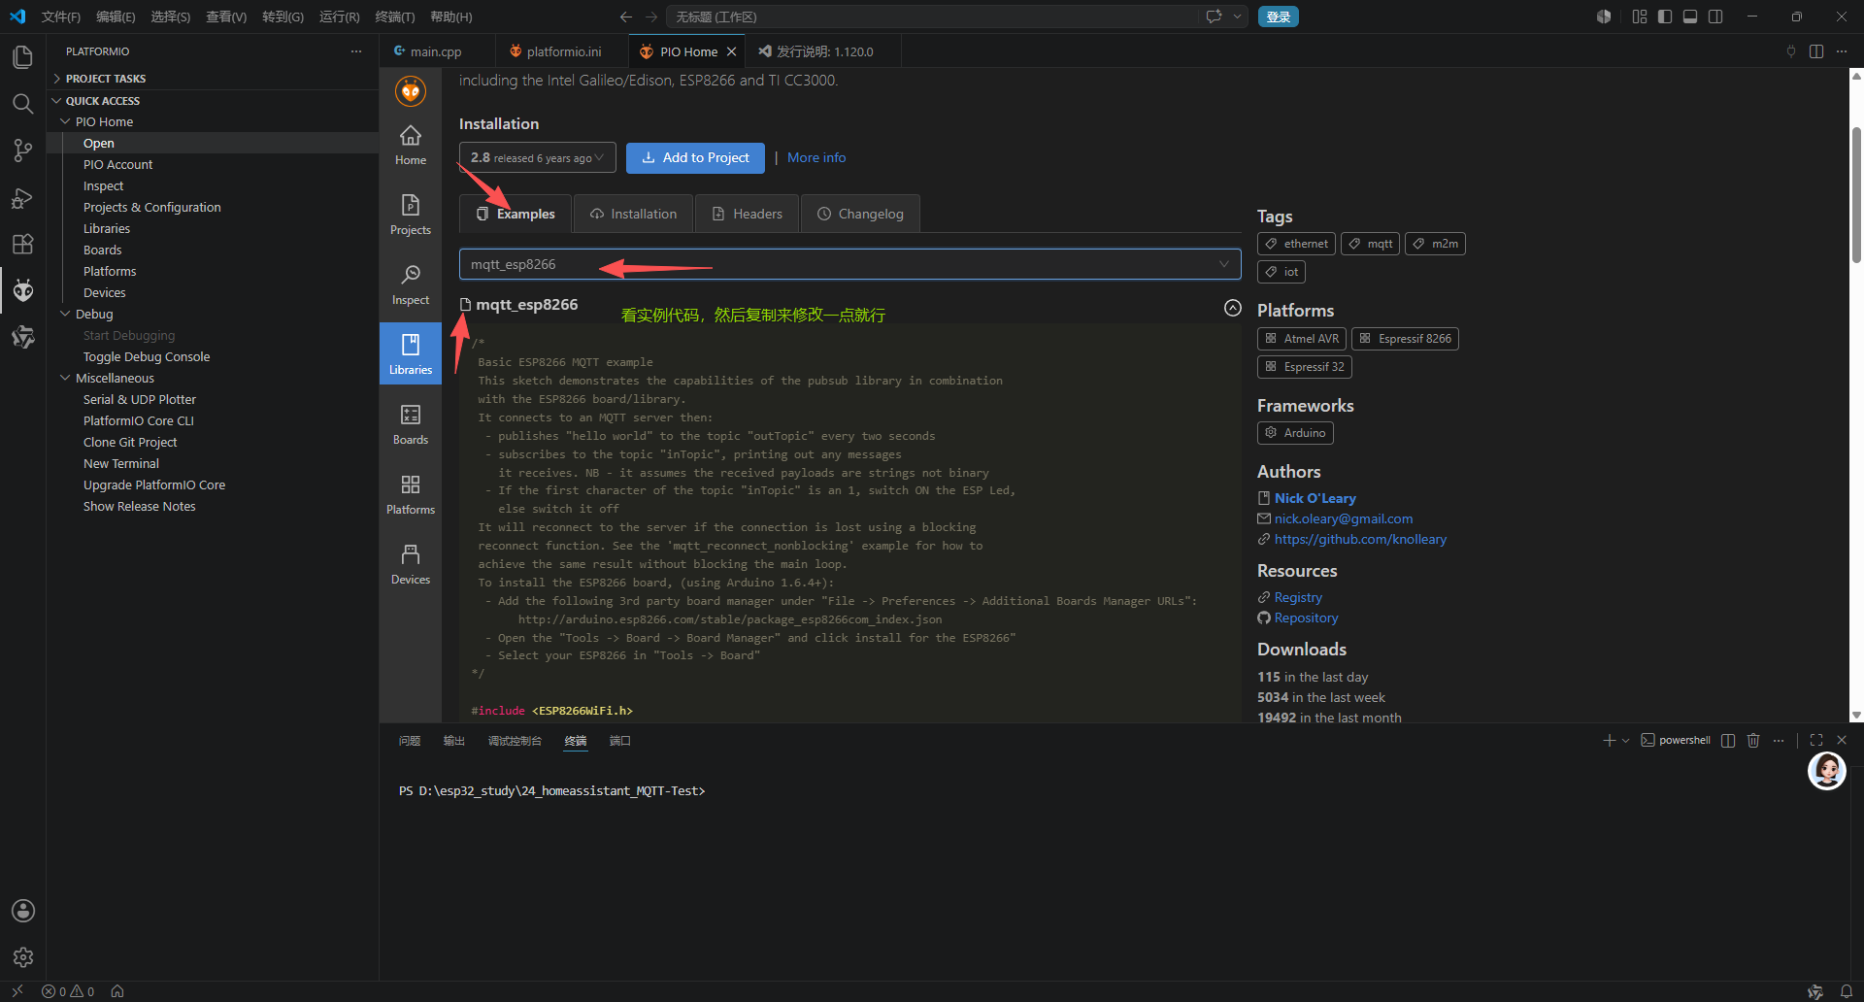Open the Repository resource link
Image resolution: width=1864 pixels, height=1002 pixels.
tap(1306, 618)
